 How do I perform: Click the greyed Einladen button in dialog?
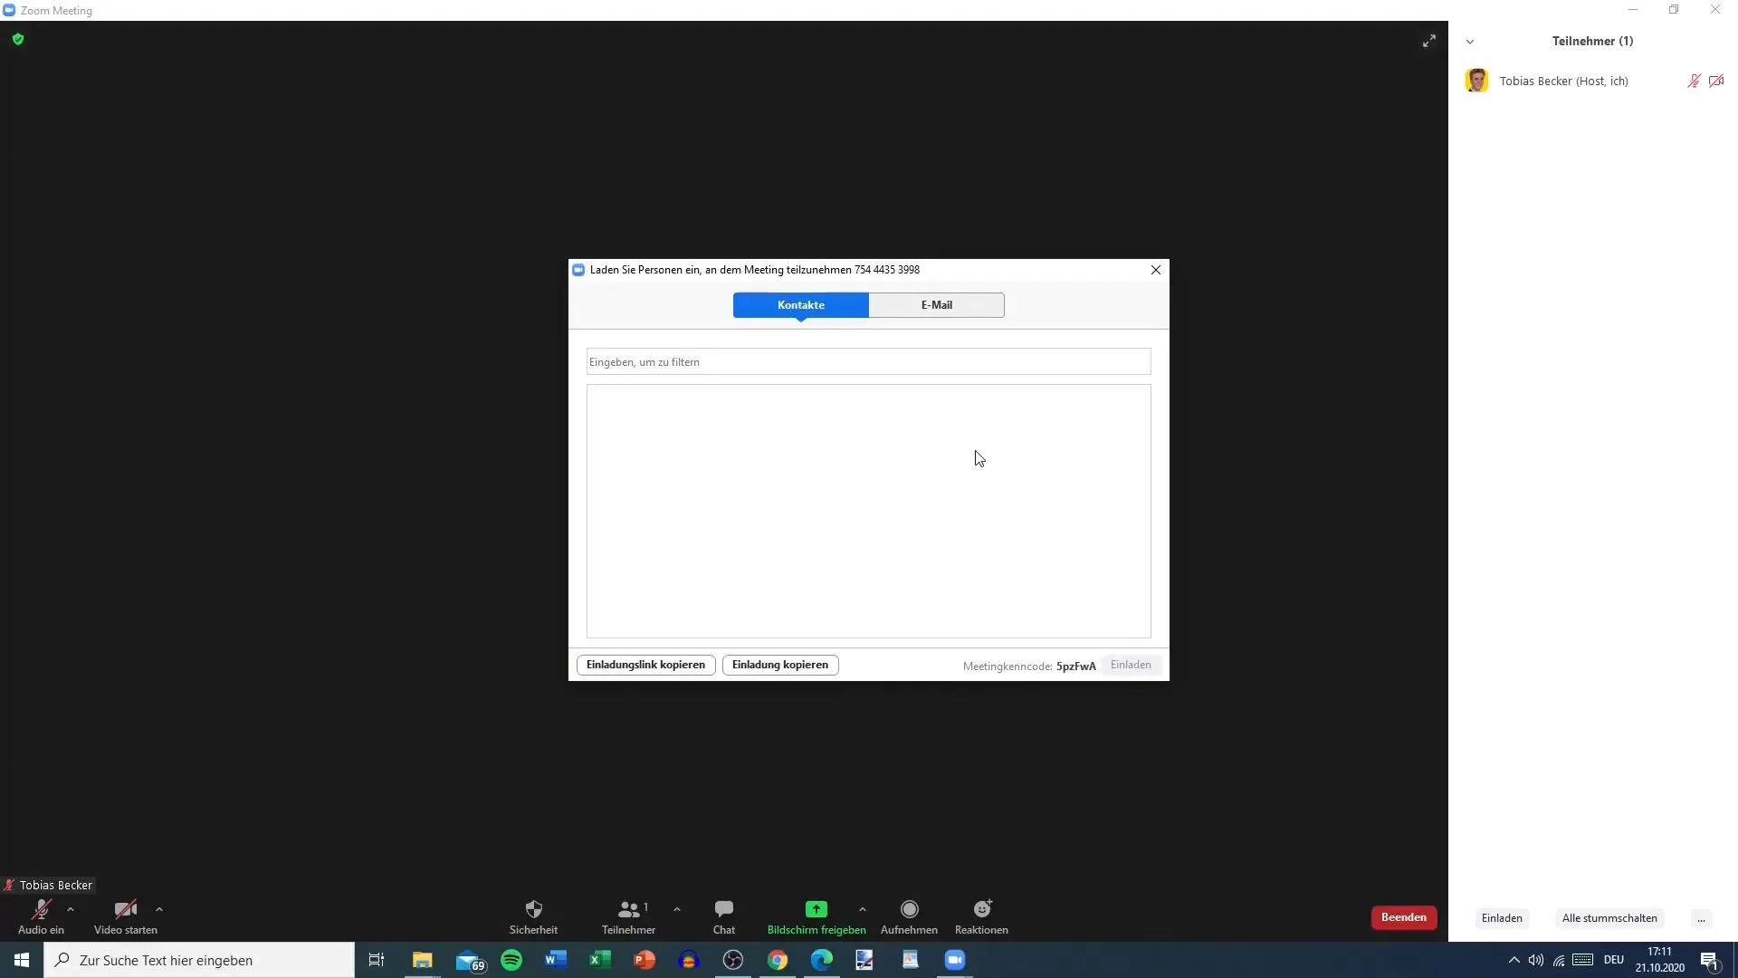[x=1131, y=665]
